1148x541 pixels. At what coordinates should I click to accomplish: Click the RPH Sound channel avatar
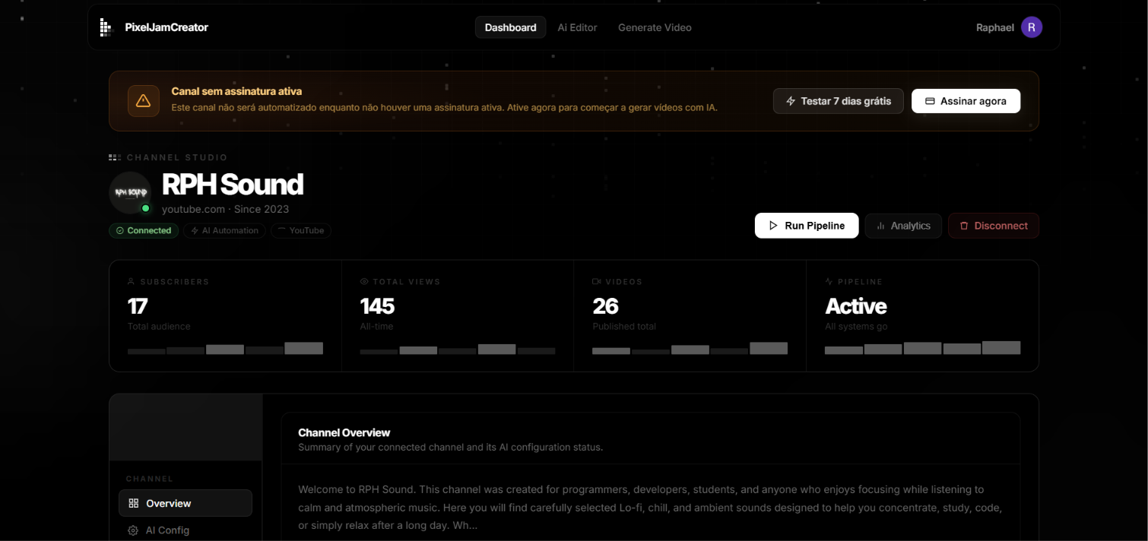130,192
